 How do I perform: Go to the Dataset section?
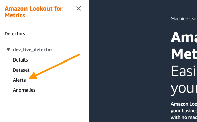click(x=21, y=70)
